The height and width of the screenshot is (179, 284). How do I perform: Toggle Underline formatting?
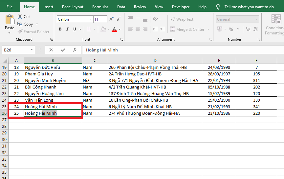point(75,29)
